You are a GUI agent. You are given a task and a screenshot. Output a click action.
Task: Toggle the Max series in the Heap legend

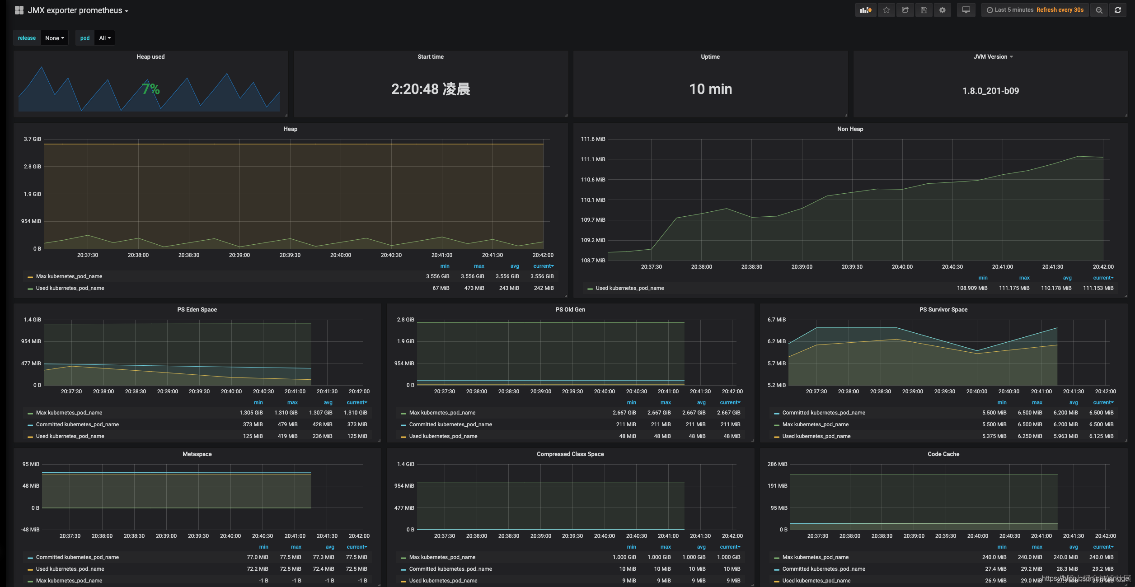point(69,276)
